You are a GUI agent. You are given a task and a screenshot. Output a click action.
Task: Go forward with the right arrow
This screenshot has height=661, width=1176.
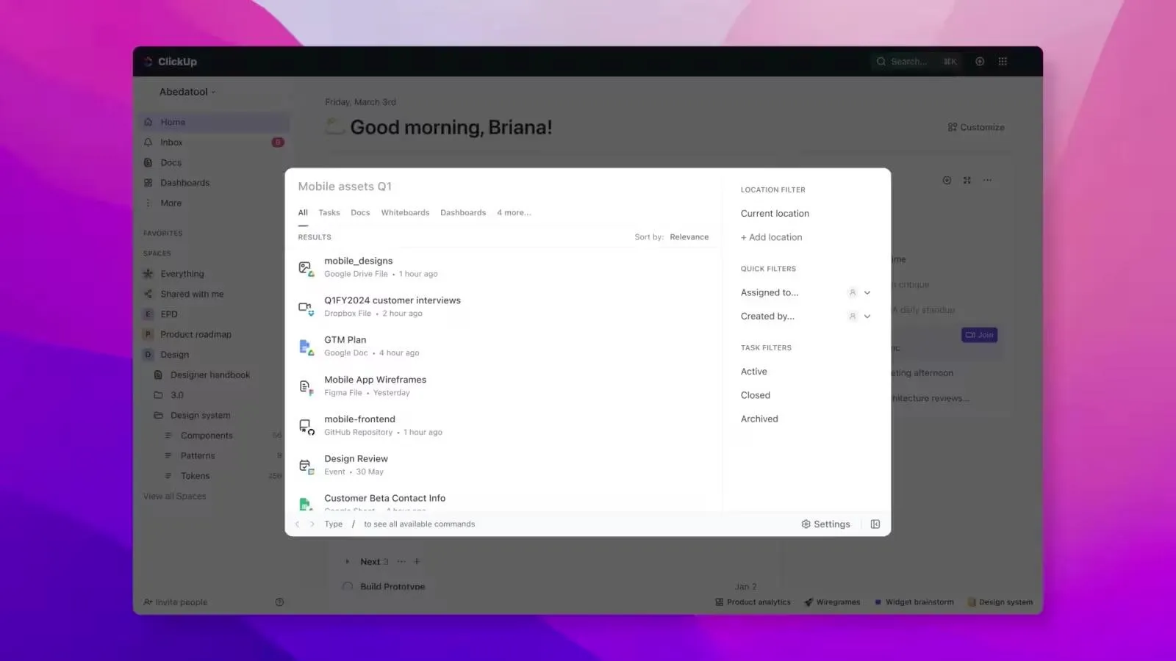click(312, 524)
